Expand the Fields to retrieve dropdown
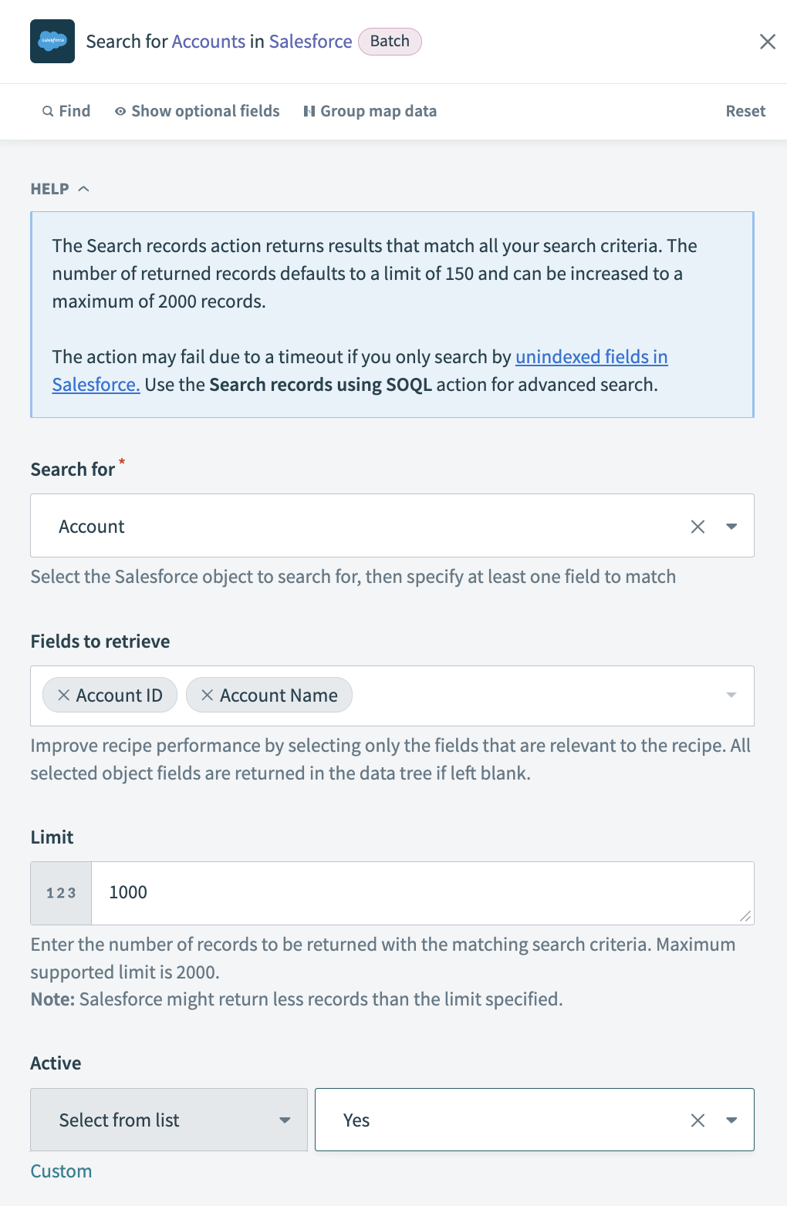The image size is (787, 1206). pyautogui.click(x=731, y=695)
